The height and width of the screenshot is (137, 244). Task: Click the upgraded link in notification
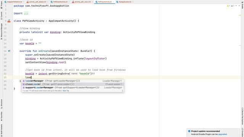[222, 134]
